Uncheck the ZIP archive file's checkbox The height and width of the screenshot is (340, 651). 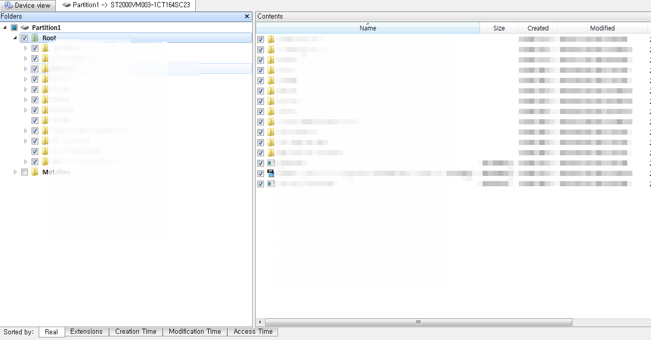(260, 173)
